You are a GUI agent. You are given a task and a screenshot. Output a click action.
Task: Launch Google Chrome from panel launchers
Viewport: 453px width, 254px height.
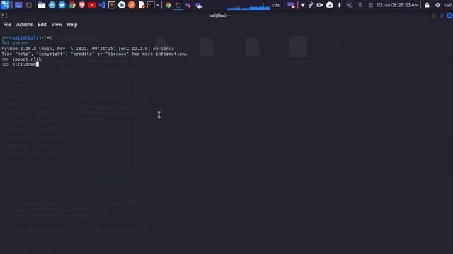coord(72,5)
